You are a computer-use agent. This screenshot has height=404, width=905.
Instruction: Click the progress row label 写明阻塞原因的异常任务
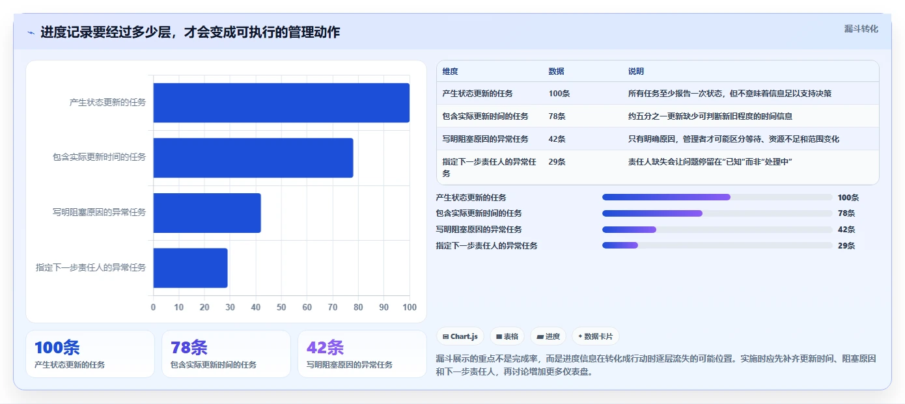coord(479,230)
